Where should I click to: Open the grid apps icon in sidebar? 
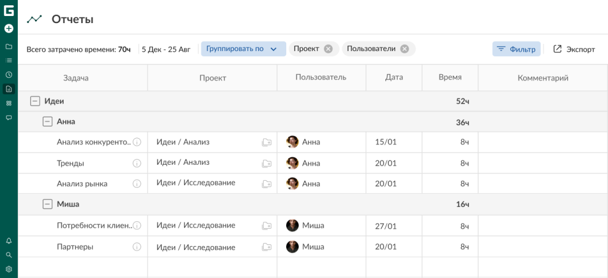pyautogui.click(x=8, y=103)
